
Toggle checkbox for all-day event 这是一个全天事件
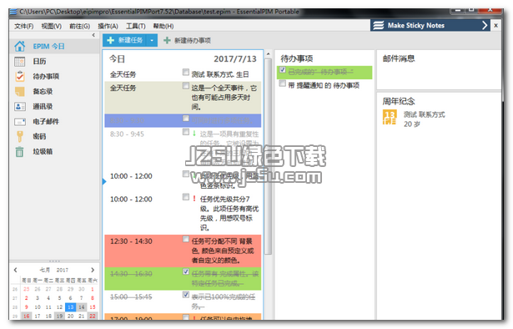point(185,86)
